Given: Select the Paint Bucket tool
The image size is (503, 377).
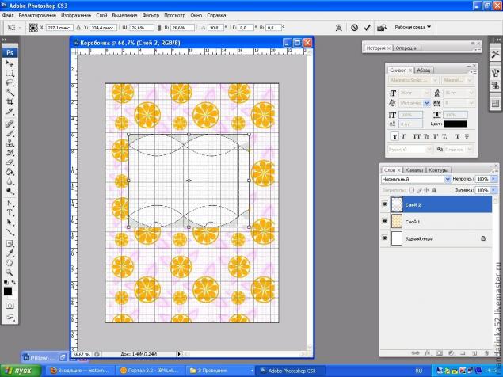Looking at the screenshot, I should [x=10, y=172].
